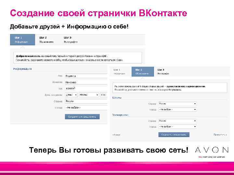Open the Город field in the Information form
Viewport: 234px width, 175px height.
pyautogui.click(x=86, y=108)
